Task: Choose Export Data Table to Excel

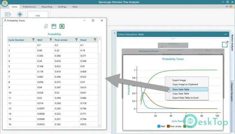Action: click(x=185, y=98)
